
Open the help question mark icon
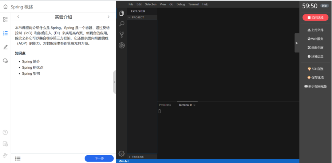(x=5, y=132)
